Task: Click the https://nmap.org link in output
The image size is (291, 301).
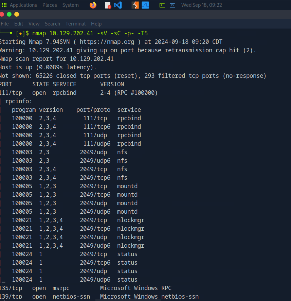Action: click(x=107, y=42)
